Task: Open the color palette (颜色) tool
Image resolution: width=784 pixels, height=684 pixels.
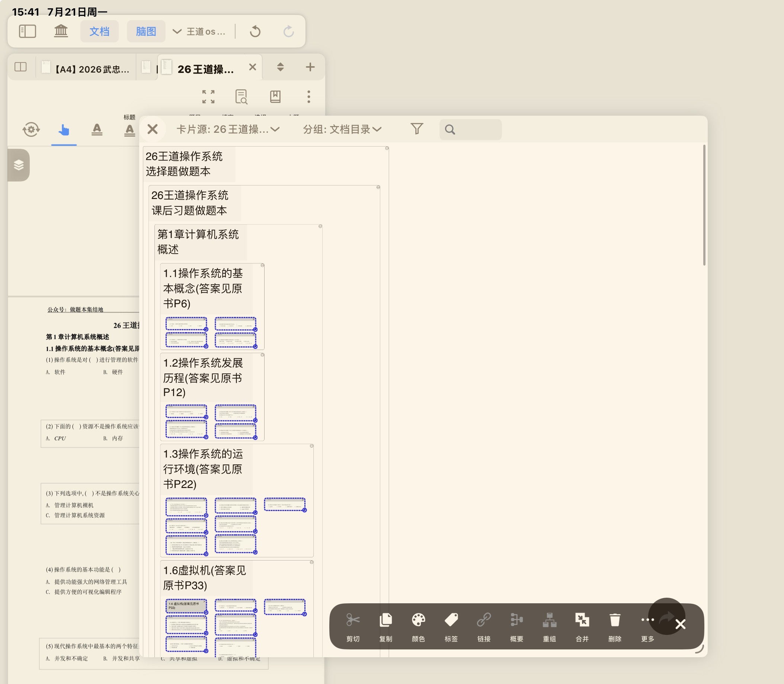Action: pyautogui.click(x=418, y=620)
